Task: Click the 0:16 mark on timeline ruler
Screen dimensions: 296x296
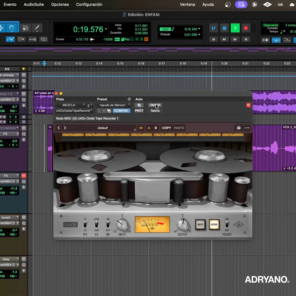Action: click(x=141, y=64)
